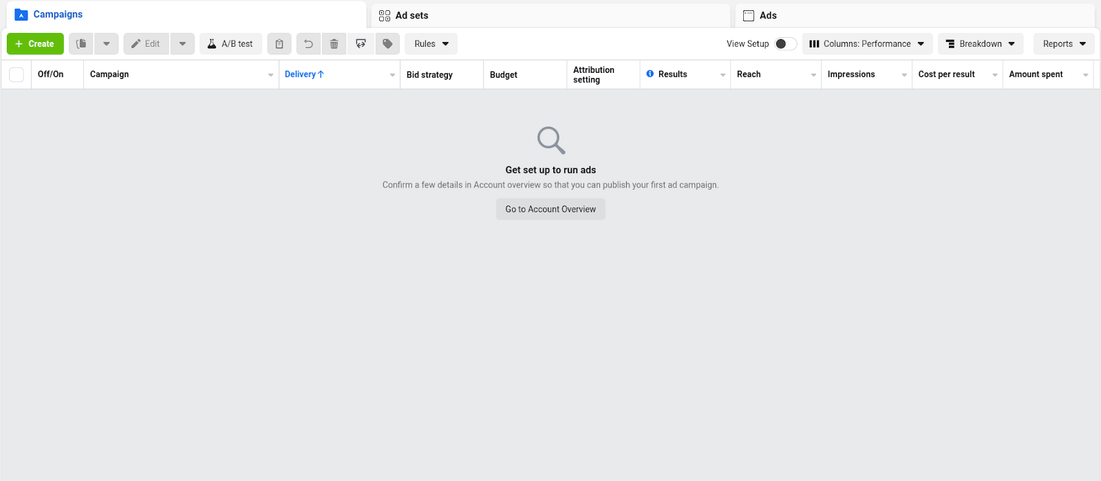
Task: Click the Attribution setting column header
Action: pyautogui.click(x=603, y=74)
